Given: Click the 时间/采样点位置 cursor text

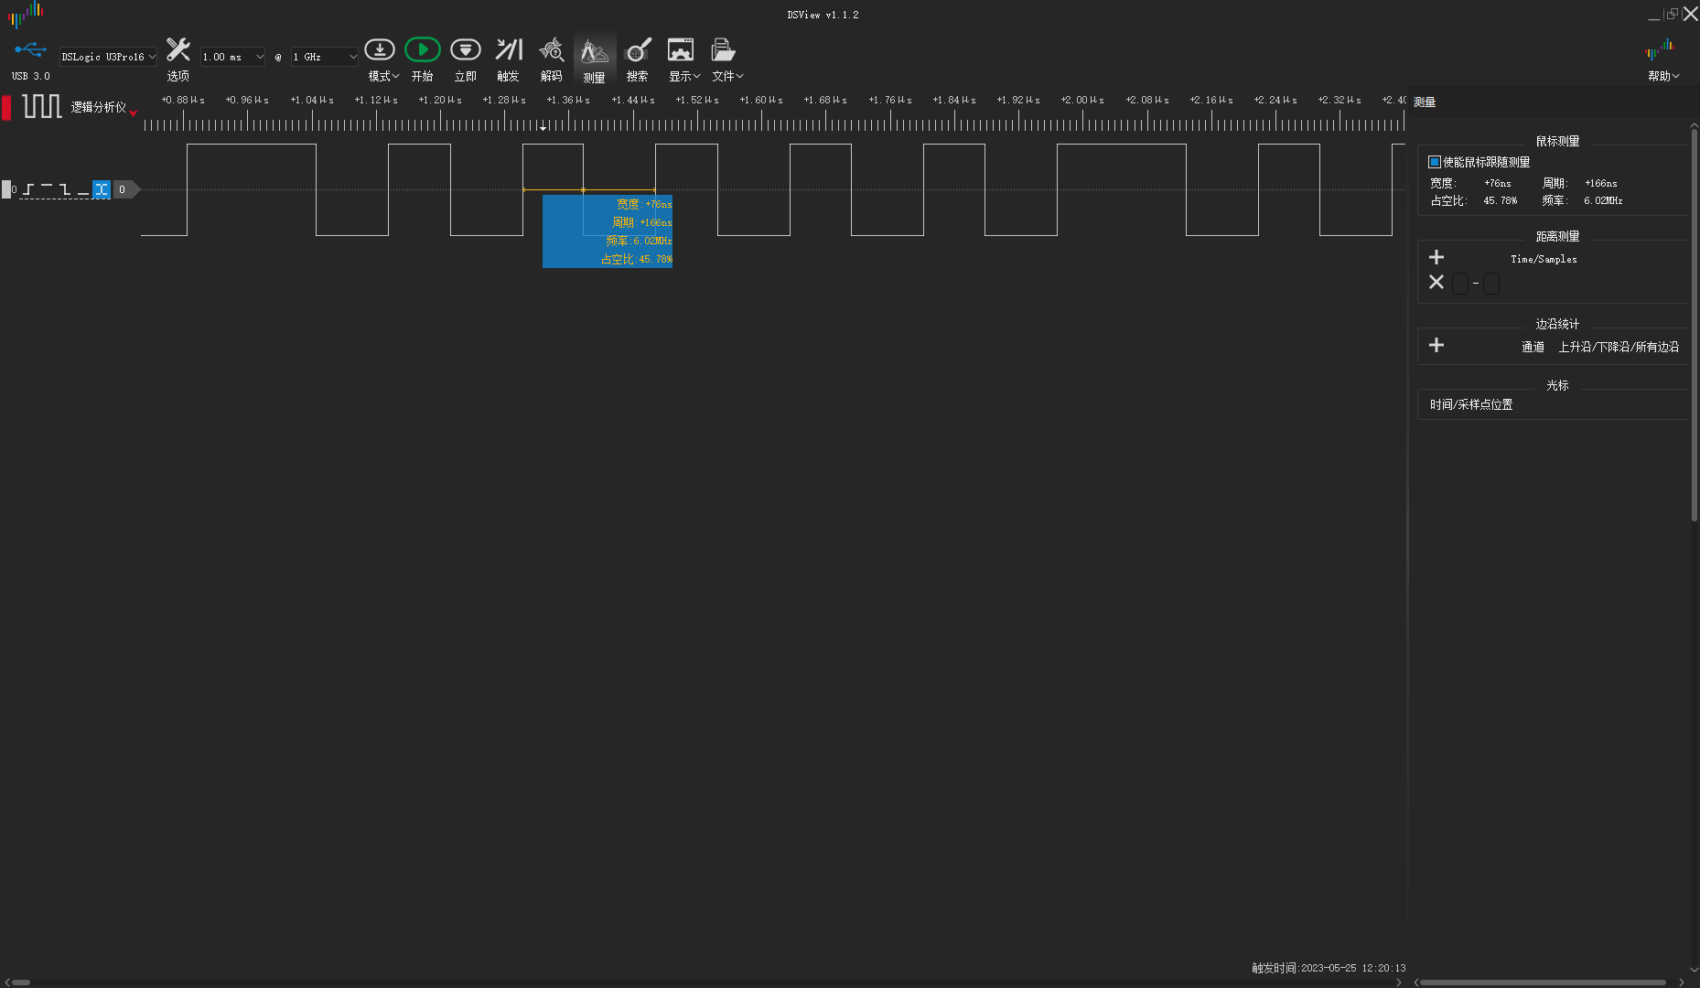Looking at the screenshot, I should [x=1471, y=404].
